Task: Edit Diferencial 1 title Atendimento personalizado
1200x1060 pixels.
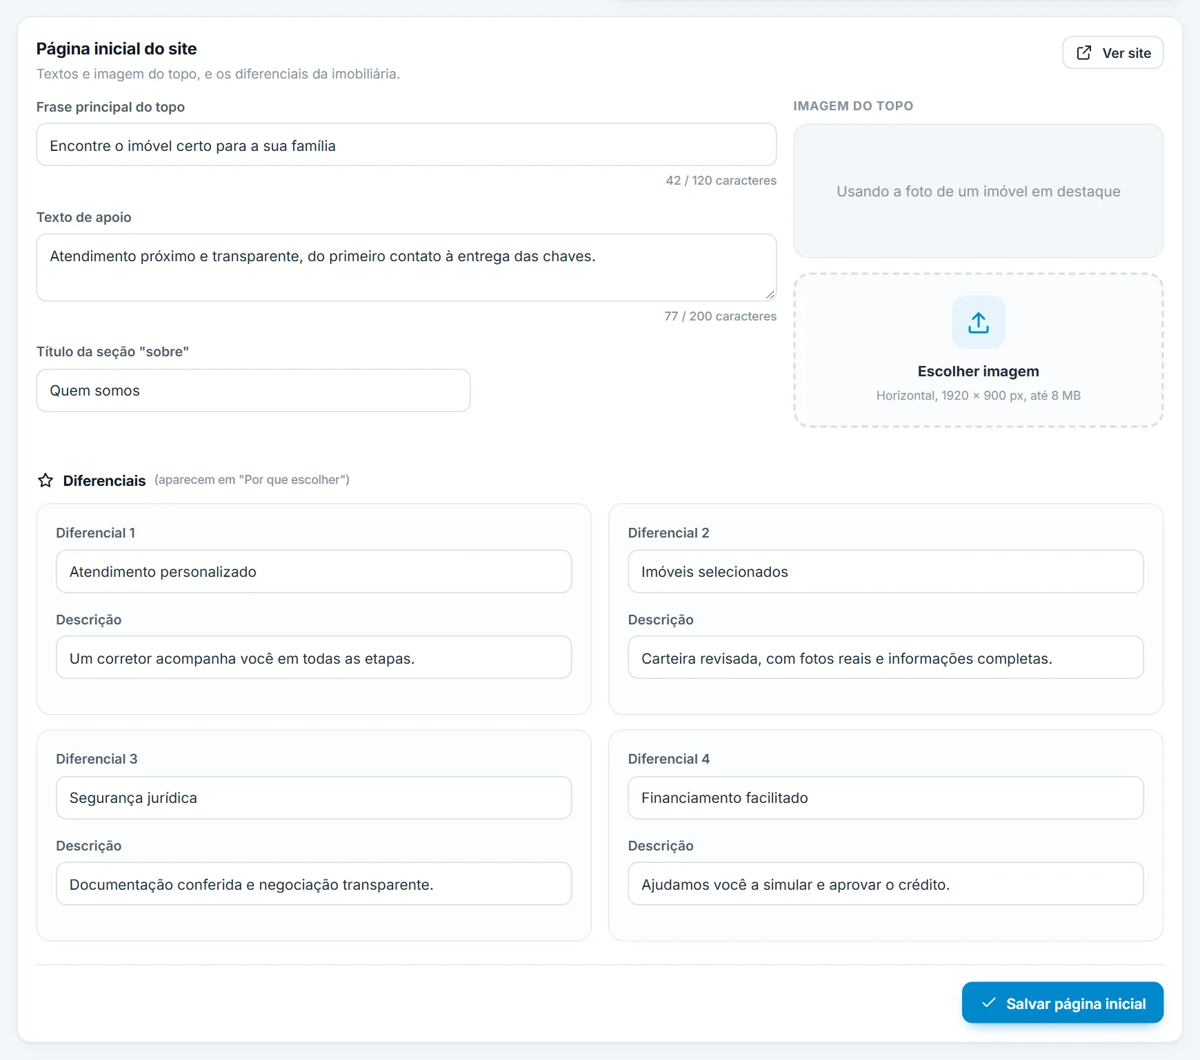Action: 314,571
